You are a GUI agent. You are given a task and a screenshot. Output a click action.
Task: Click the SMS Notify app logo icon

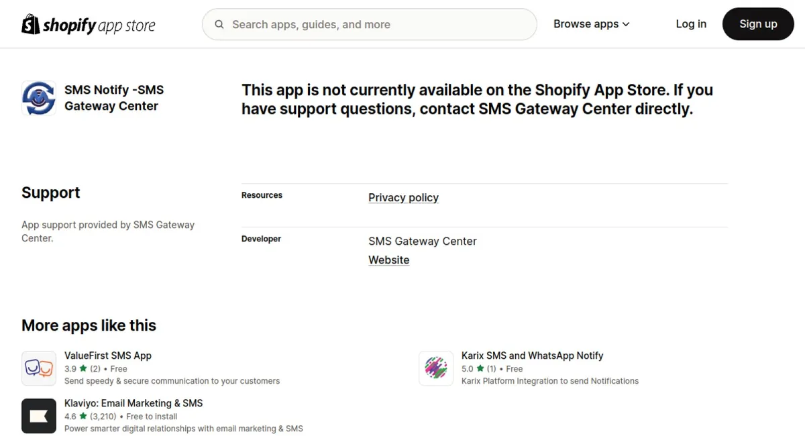(39, 98)
